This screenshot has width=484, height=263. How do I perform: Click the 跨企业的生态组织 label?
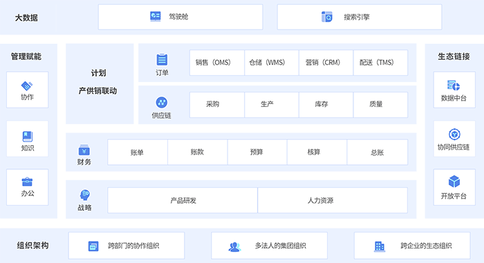427,246
